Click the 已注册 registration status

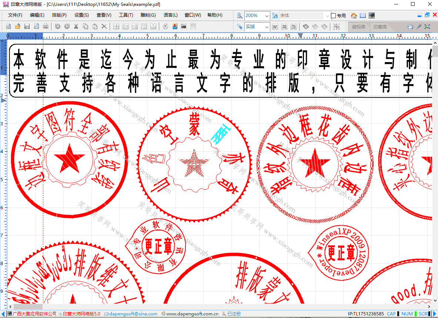point(234,314)
